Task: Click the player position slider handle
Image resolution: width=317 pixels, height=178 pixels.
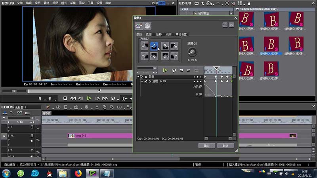Action: [x=99, y=91]
